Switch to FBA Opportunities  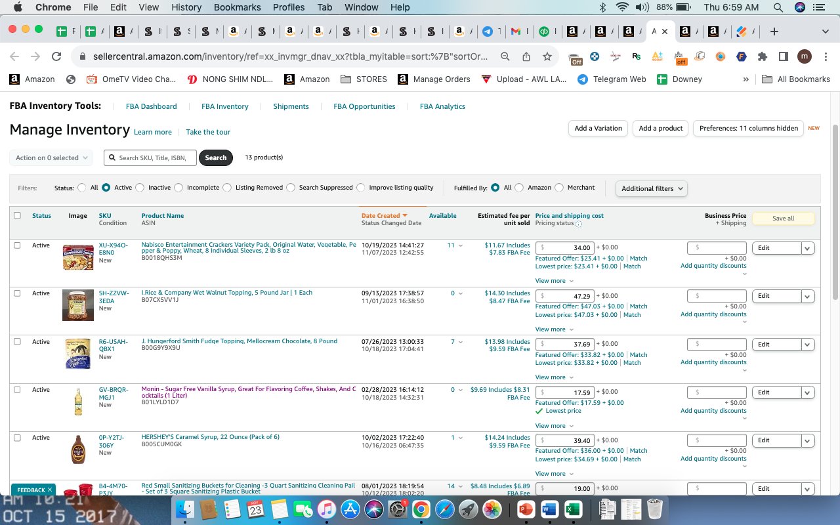pyautogui.click(x=364, y=106)
